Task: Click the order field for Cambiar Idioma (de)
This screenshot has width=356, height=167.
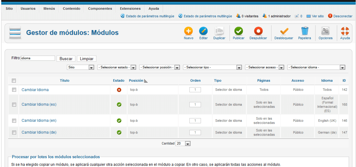Action: click(195, 132)
